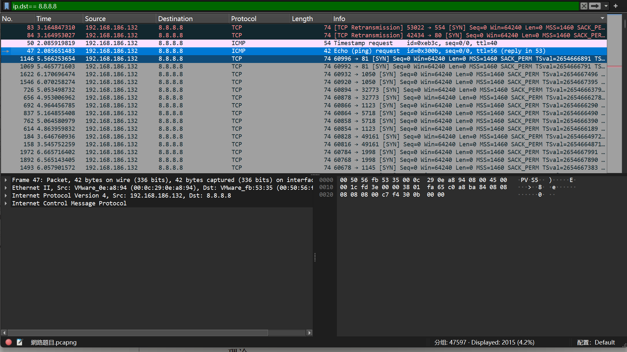Expand Internet Protocol Version 4 item
Viewport: 627px width, 352px height.
point(6,196)
